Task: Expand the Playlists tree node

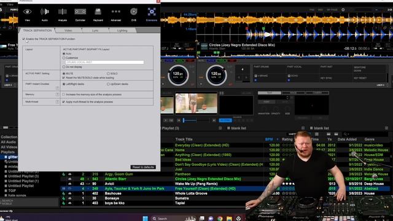Action: tap(8, 152)
